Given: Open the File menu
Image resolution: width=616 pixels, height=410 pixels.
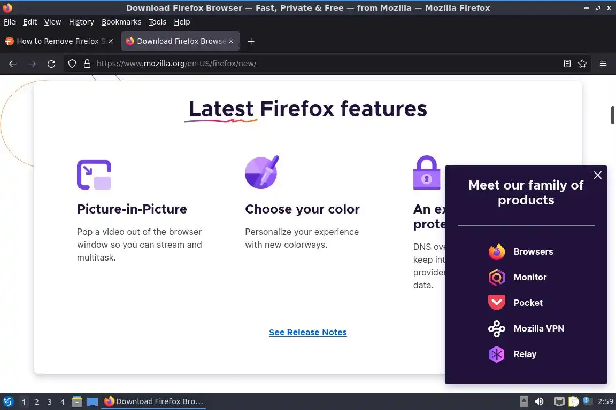Looking at the screenshot, I should click(x=10, y=22).
